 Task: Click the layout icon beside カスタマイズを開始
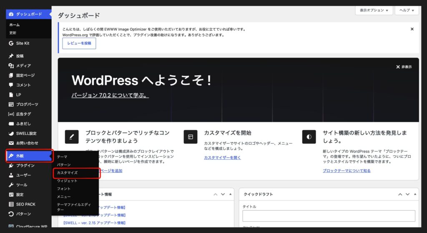click(190, 137)
